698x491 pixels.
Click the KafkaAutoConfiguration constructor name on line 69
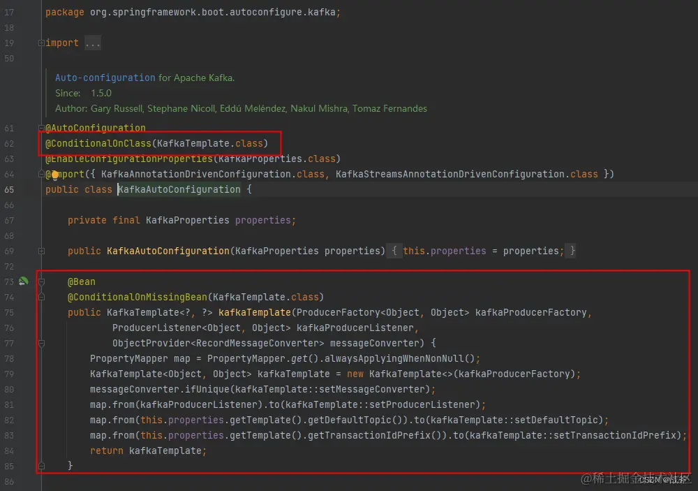click(x=168, y=251)
